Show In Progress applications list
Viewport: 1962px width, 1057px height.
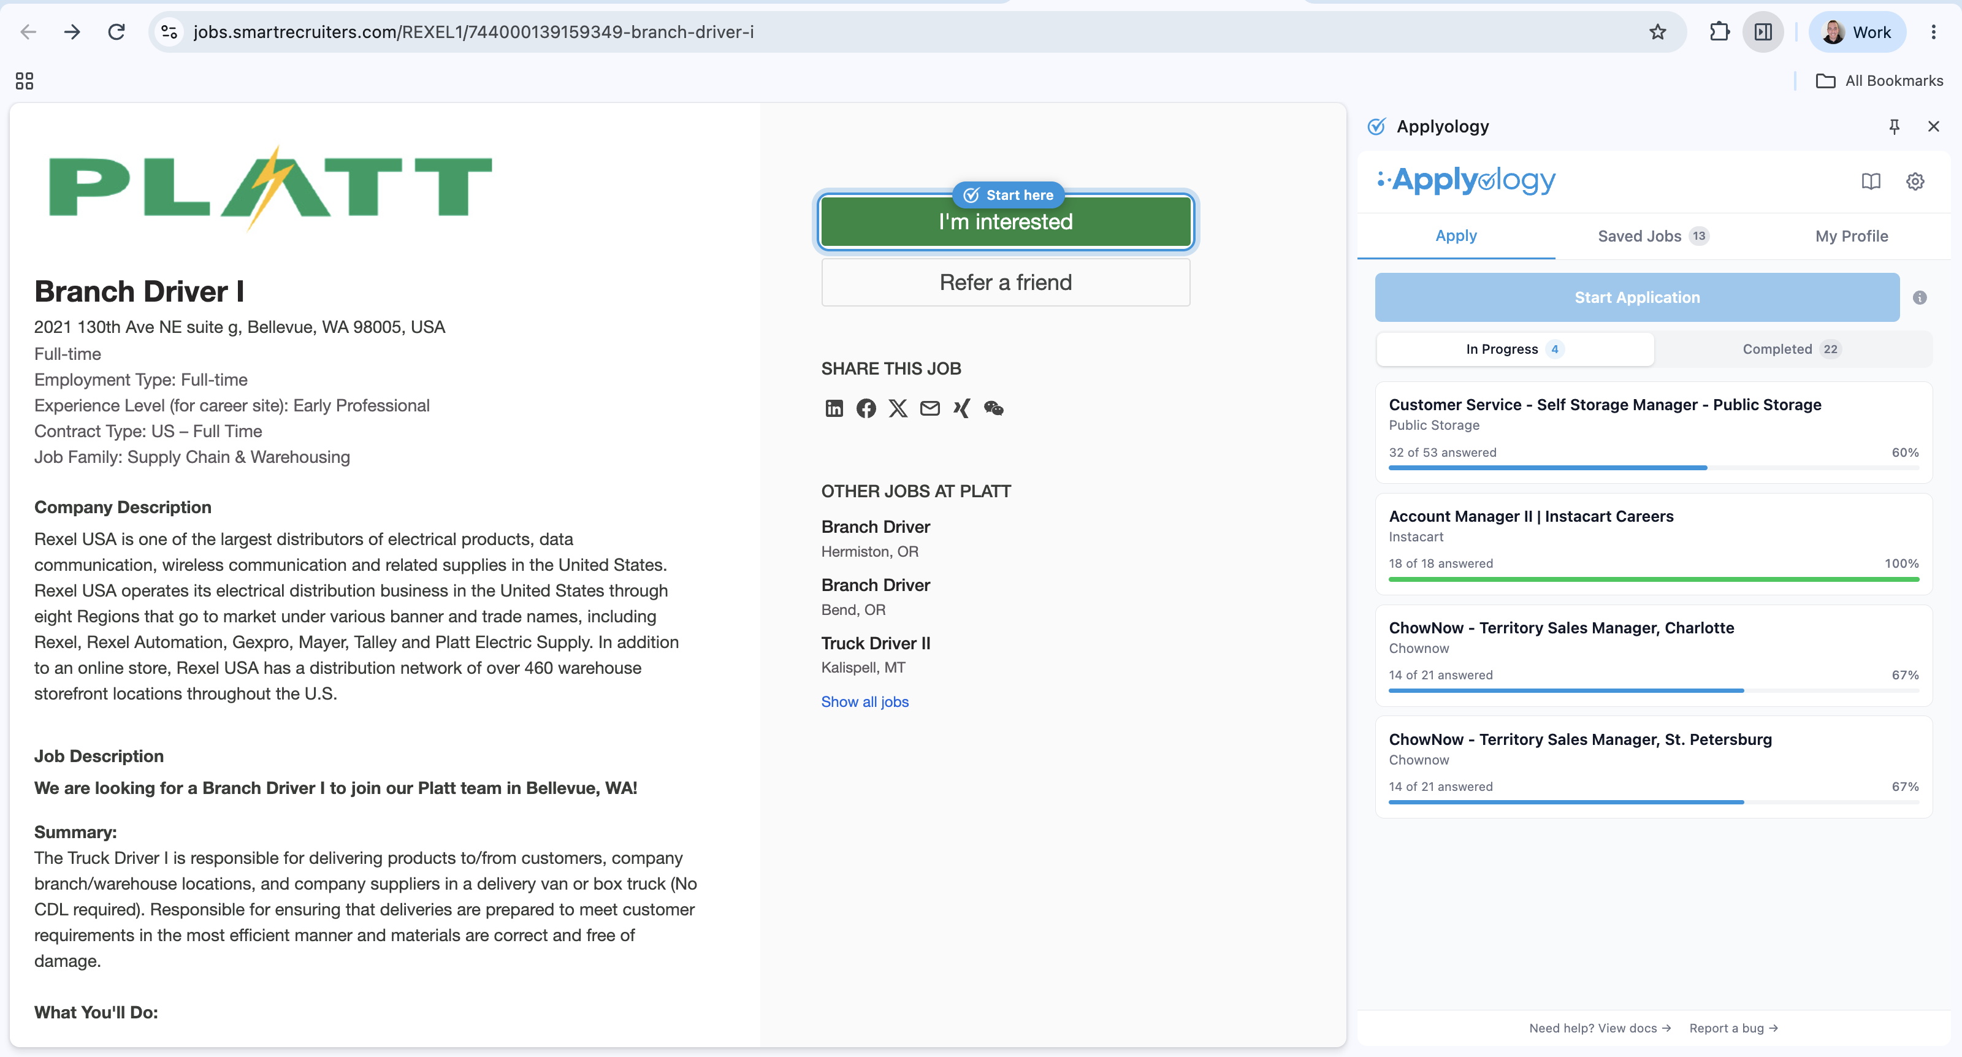(1515, 349)
